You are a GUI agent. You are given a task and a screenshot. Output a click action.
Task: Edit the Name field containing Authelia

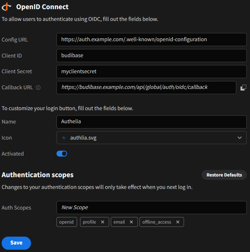151,122
